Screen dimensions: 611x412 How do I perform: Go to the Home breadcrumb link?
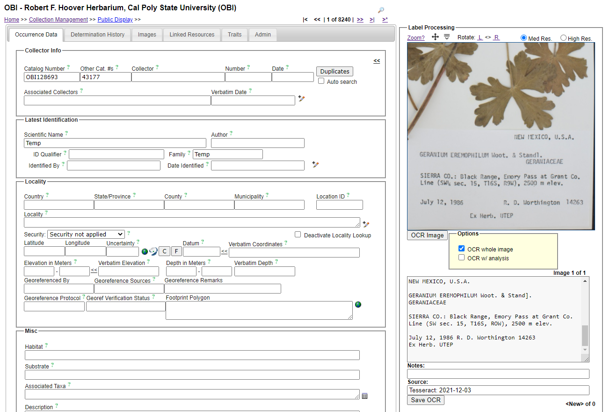click(12, 20)
